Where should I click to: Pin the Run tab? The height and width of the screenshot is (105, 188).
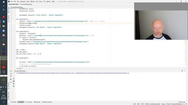[11, 82]
